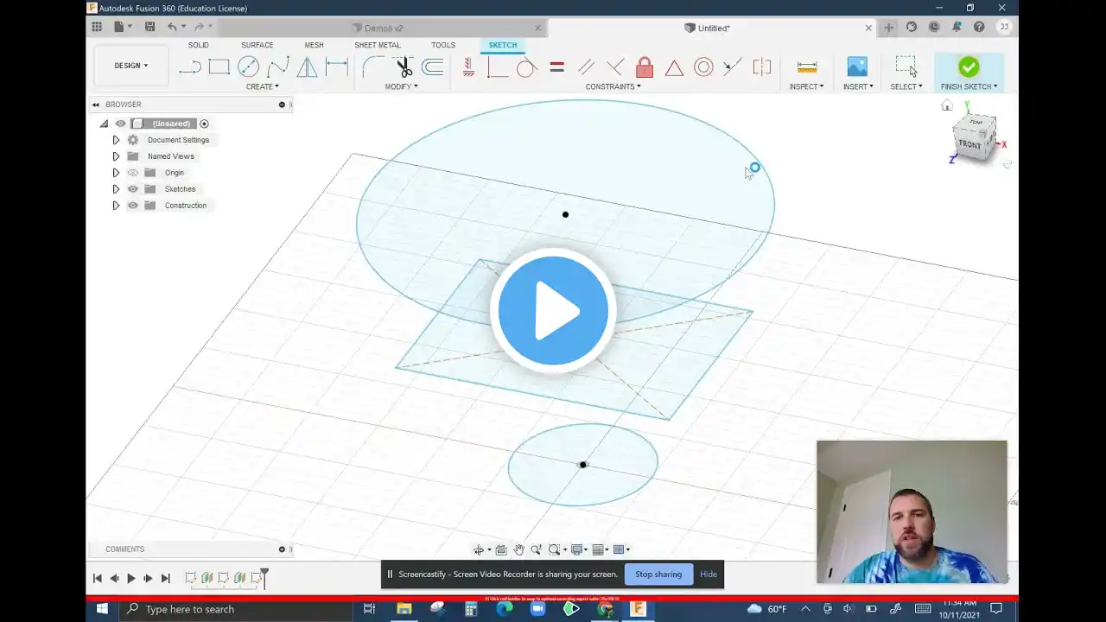Screen dimensions: 1106x622
Task: Activate the Sketch Dimension tool
Action: [x=337, y=67]
